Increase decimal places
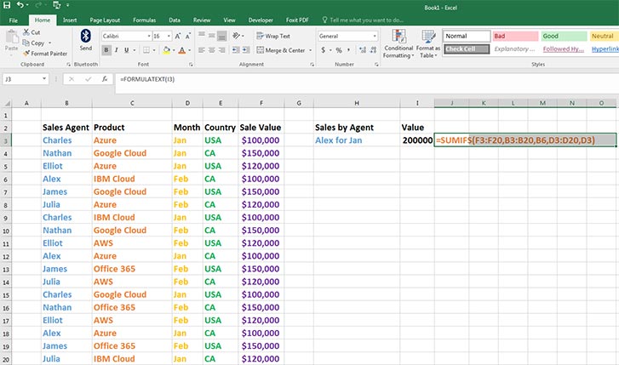 click(x=363, y=50)
